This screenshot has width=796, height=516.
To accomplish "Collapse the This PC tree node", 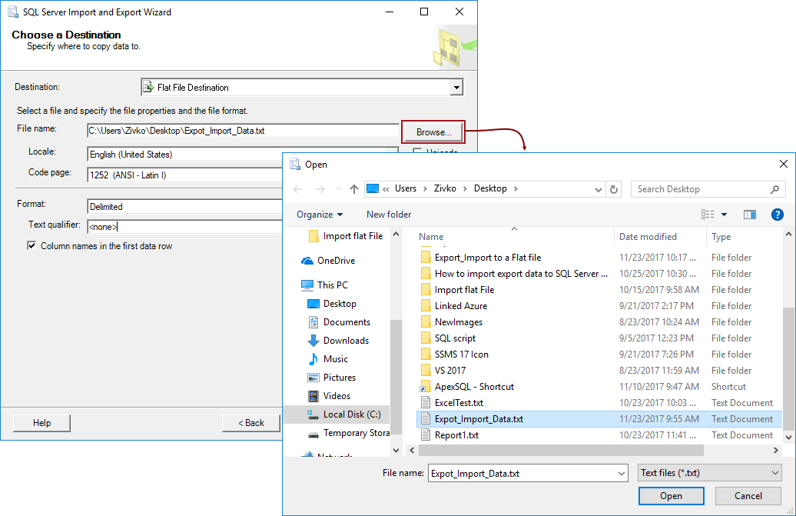I will (x=303, y=285).
